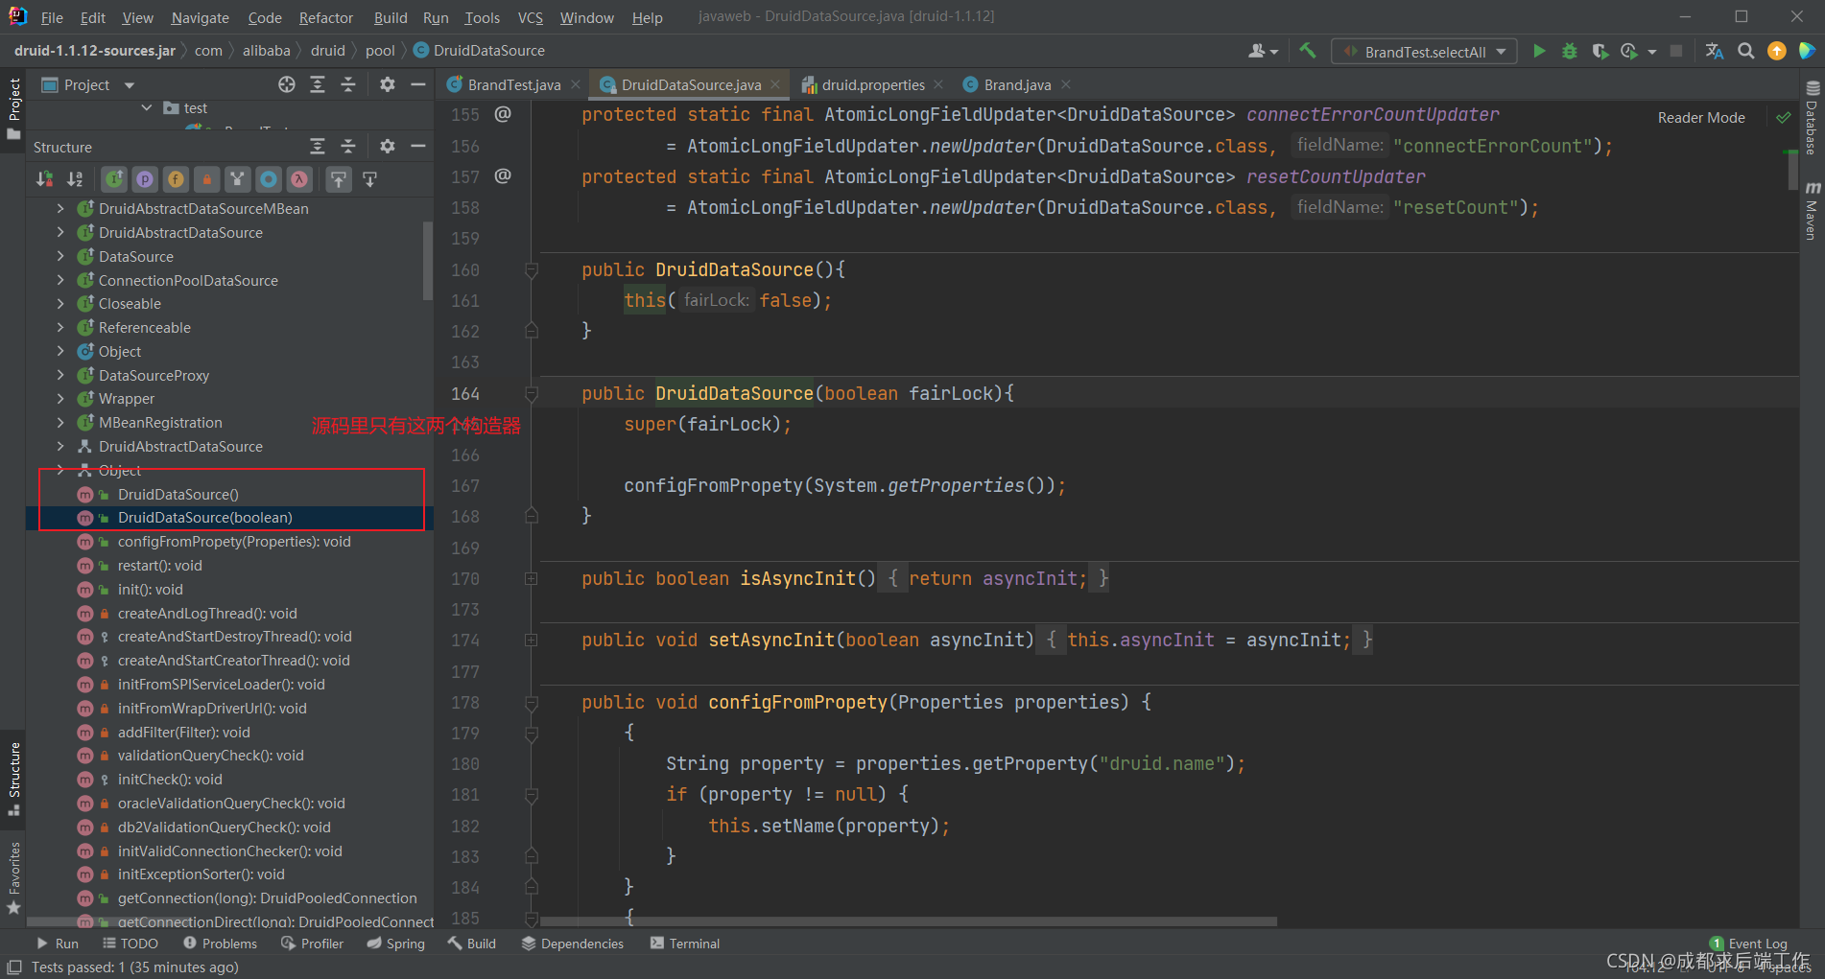Click Reader Mode in the editor
This screenshot has height=979, width=1825.
tap(1701, 117)
